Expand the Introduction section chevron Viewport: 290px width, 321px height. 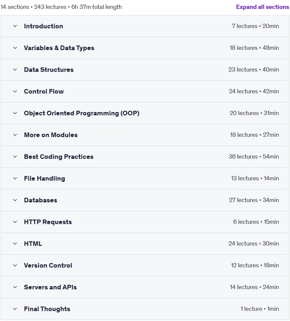[x=15, y=26]
